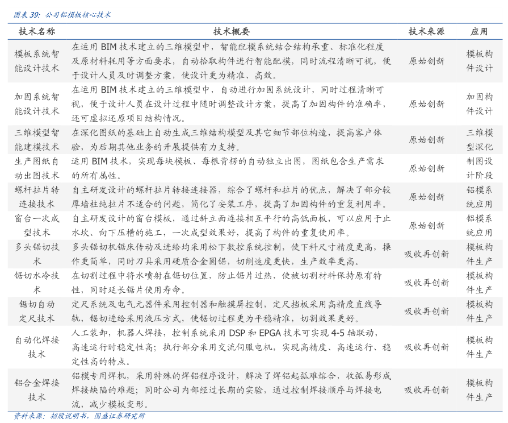Select the 三维模型智能建模技术 row name
The width and height of the screenshot is (508, 423).
click(37, 140)
